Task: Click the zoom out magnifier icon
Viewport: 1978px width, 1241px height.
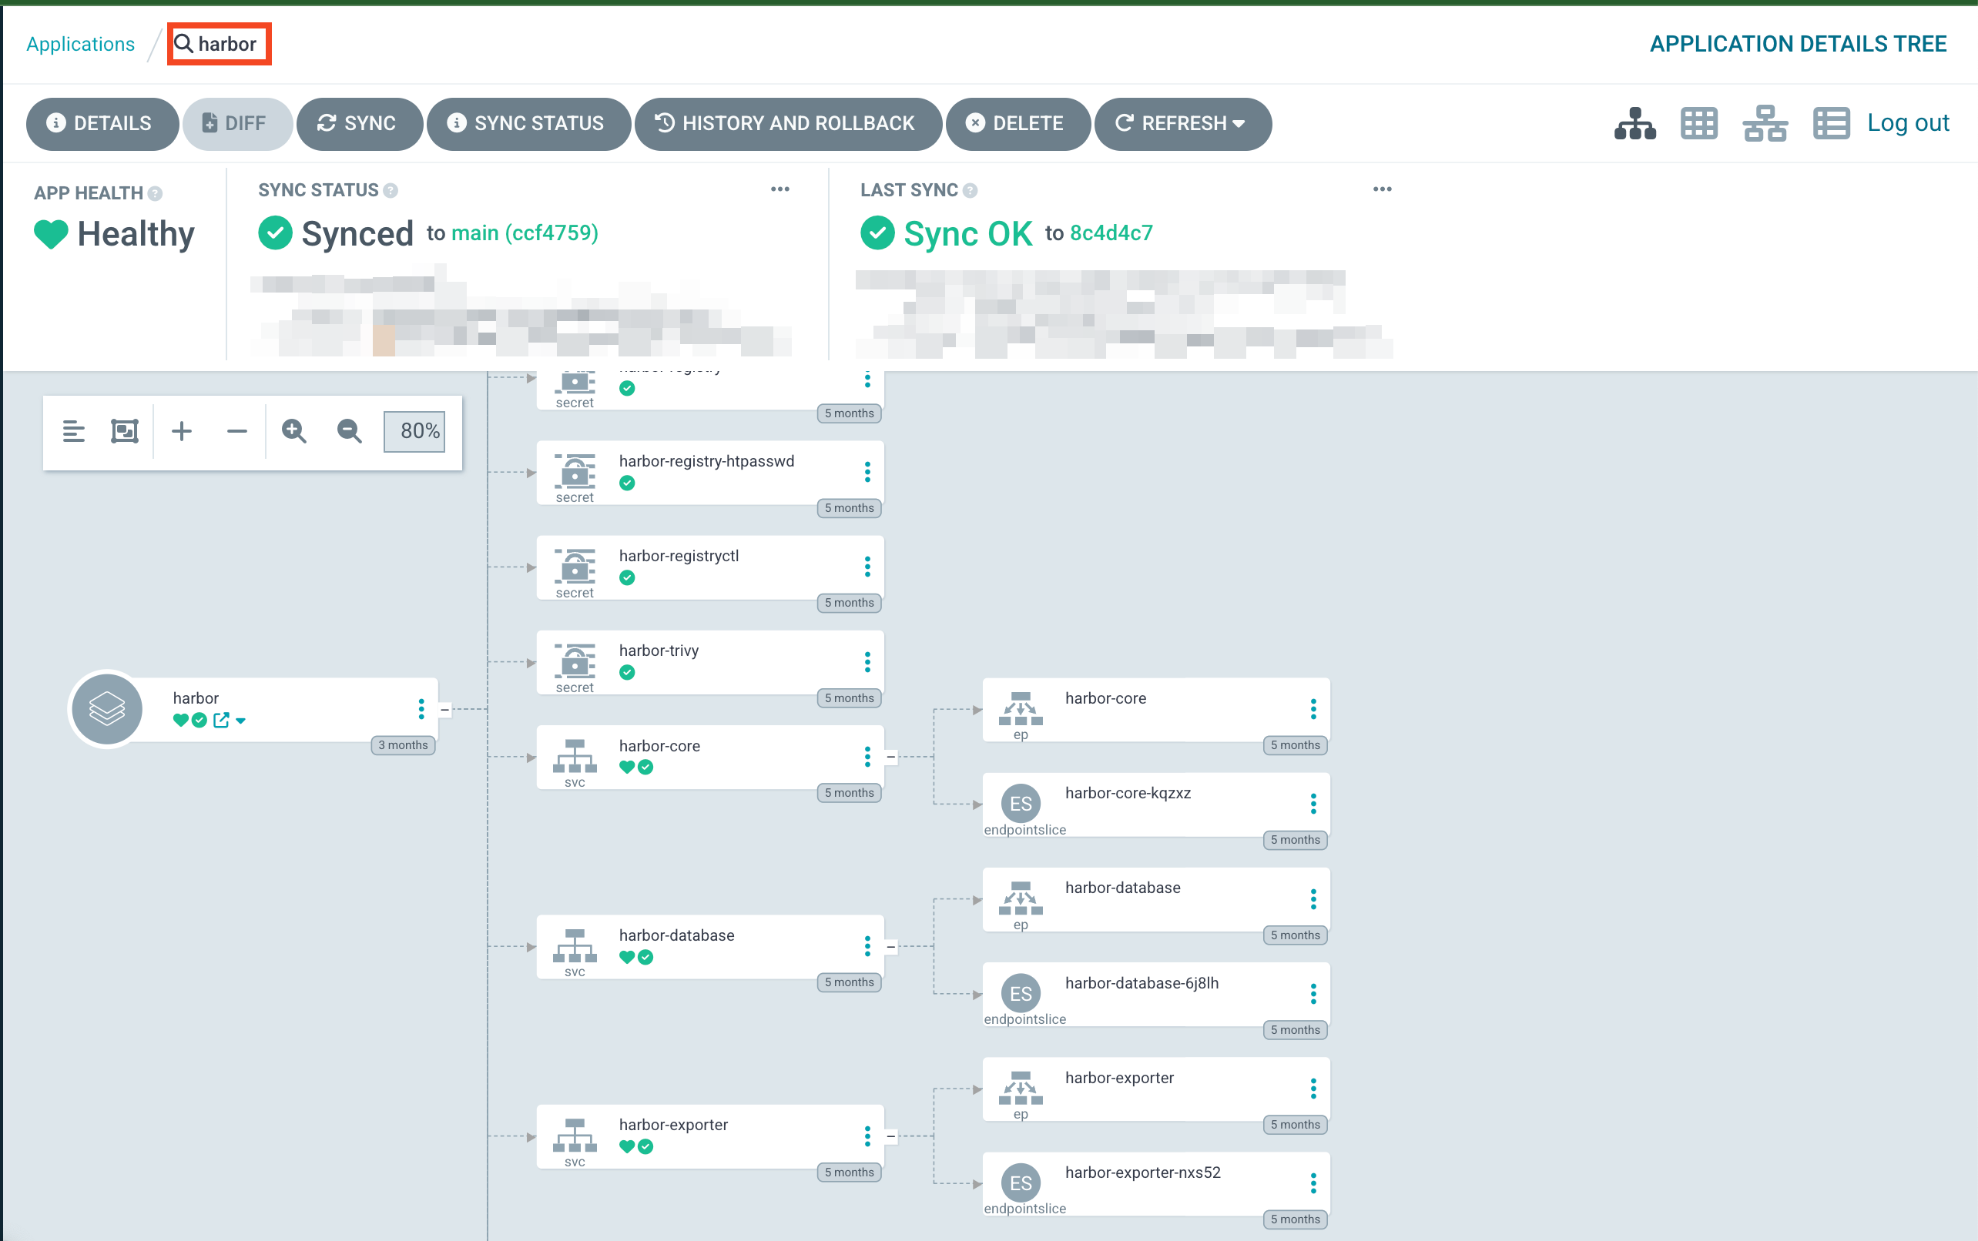Action: (349, 431)
